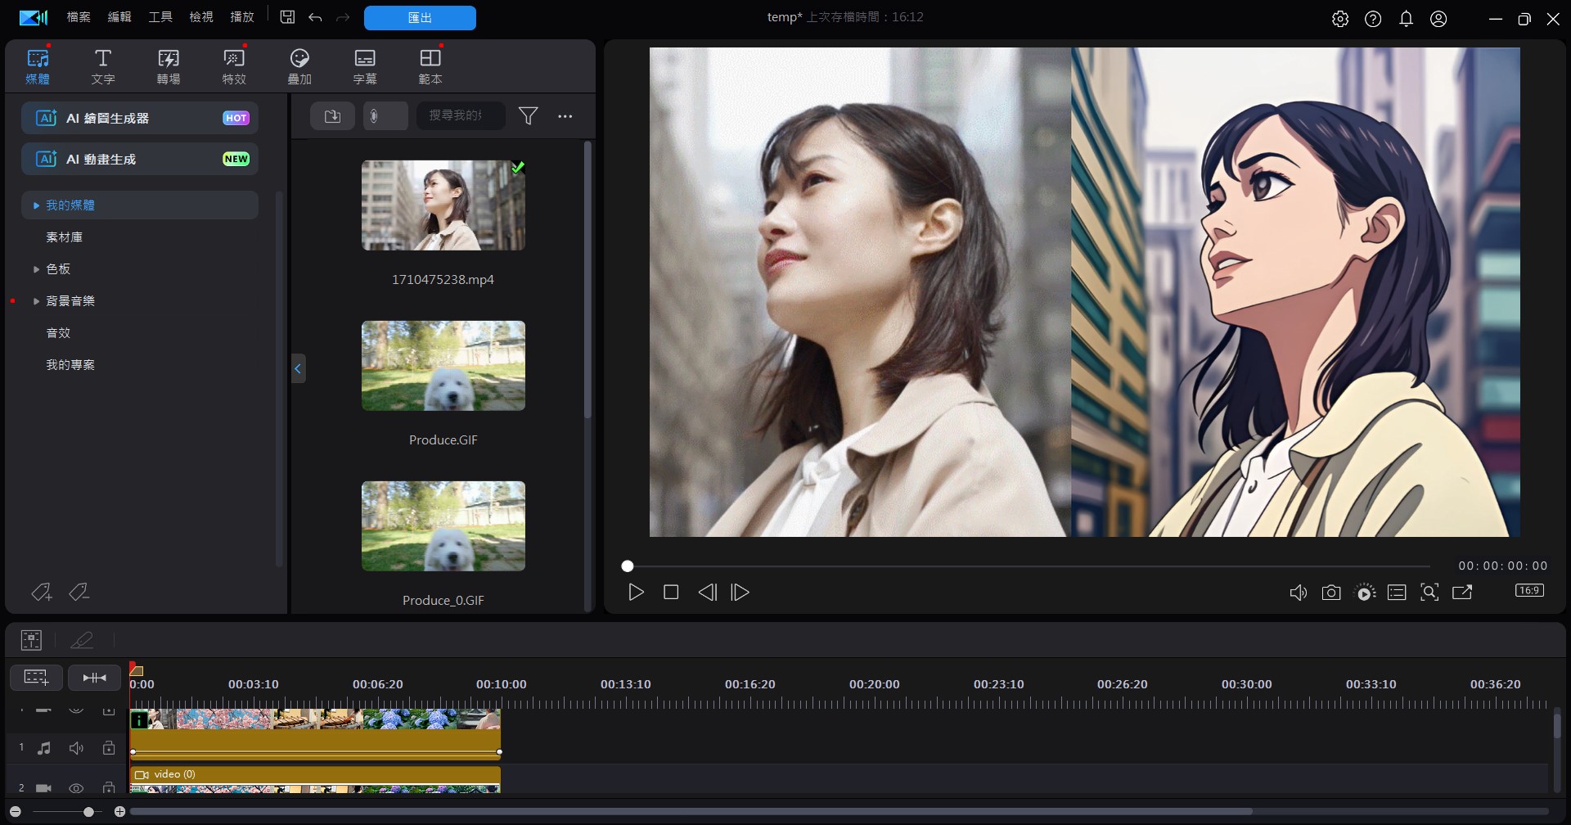1571x825 pixels.
Task: Select the razor split tool above the timeline
Action: (82, 639)
